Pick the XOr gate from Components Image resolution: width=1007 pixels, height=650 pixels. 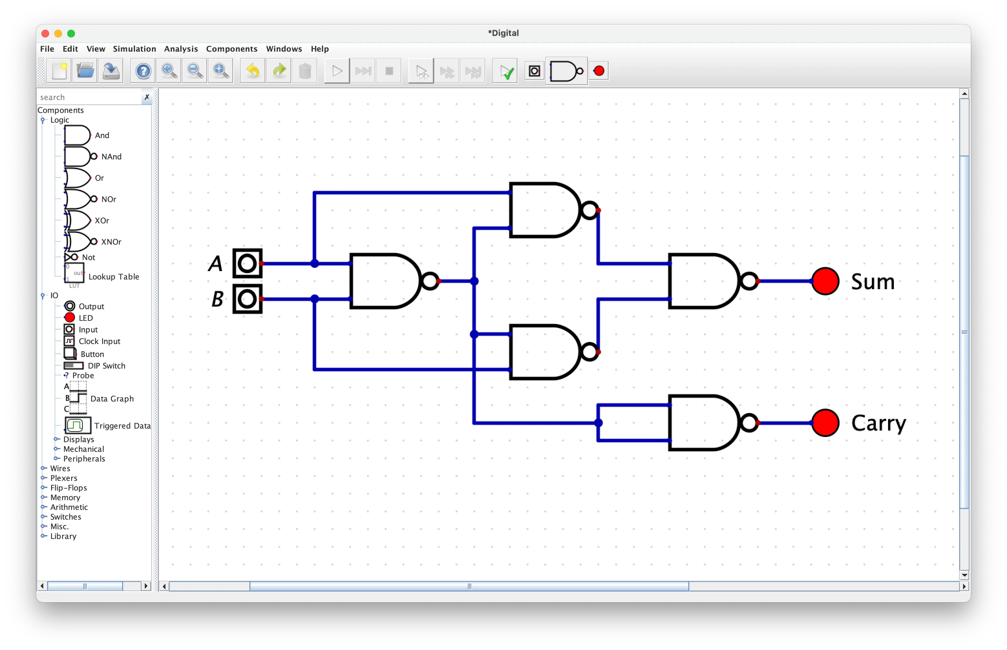[x=87, y=220]
